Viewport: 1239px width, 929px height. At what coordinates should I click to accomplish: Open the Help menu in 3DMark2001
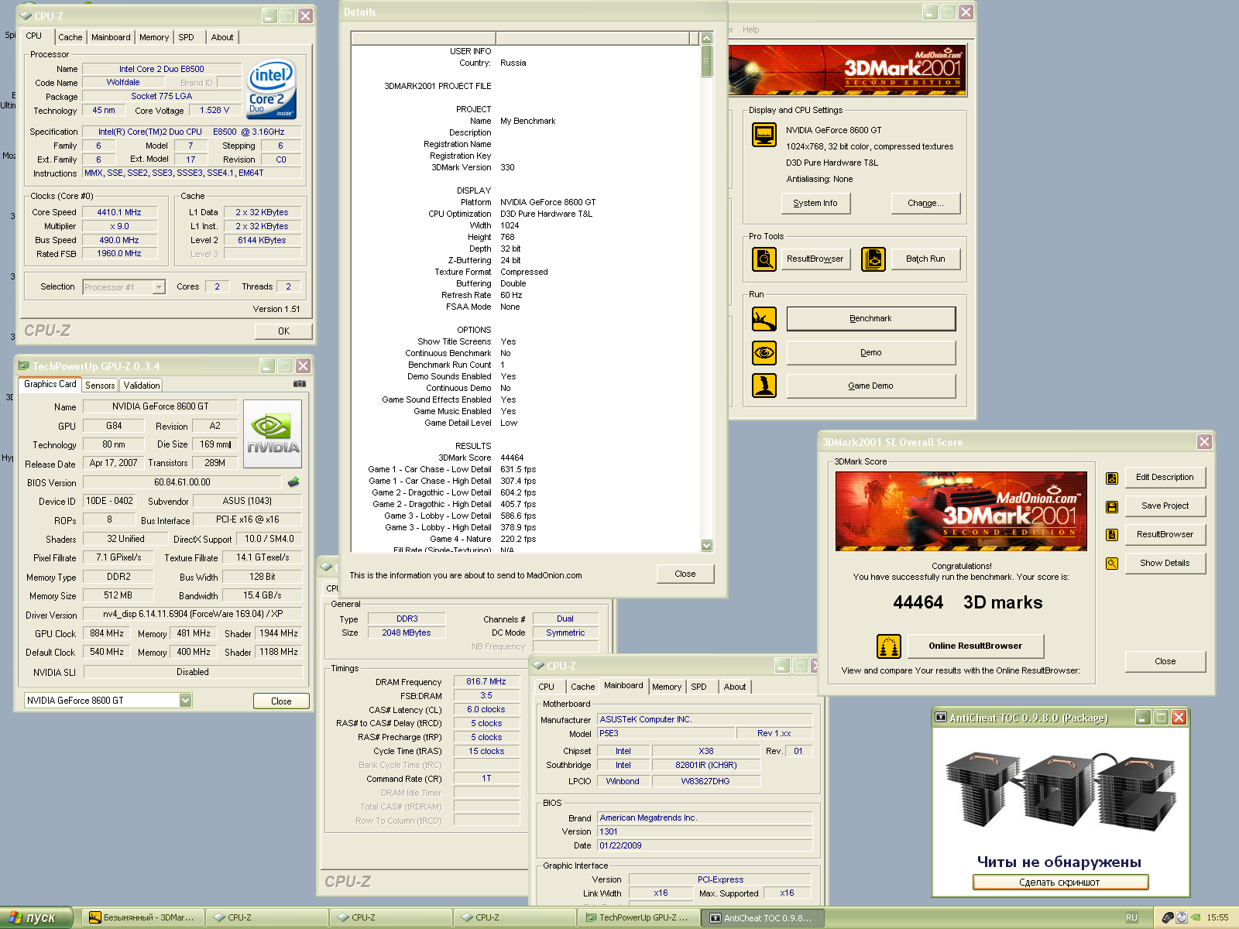click(750, 29)
